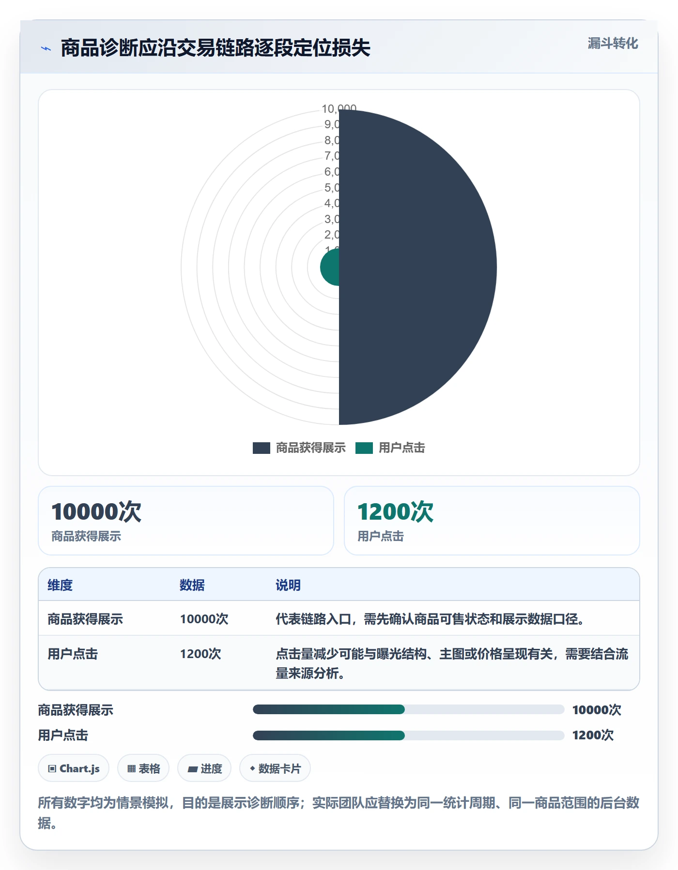Select the 进度 tag chip
Image resolution: width=678 pixels, height=870 pixels.
click(204, 768)
